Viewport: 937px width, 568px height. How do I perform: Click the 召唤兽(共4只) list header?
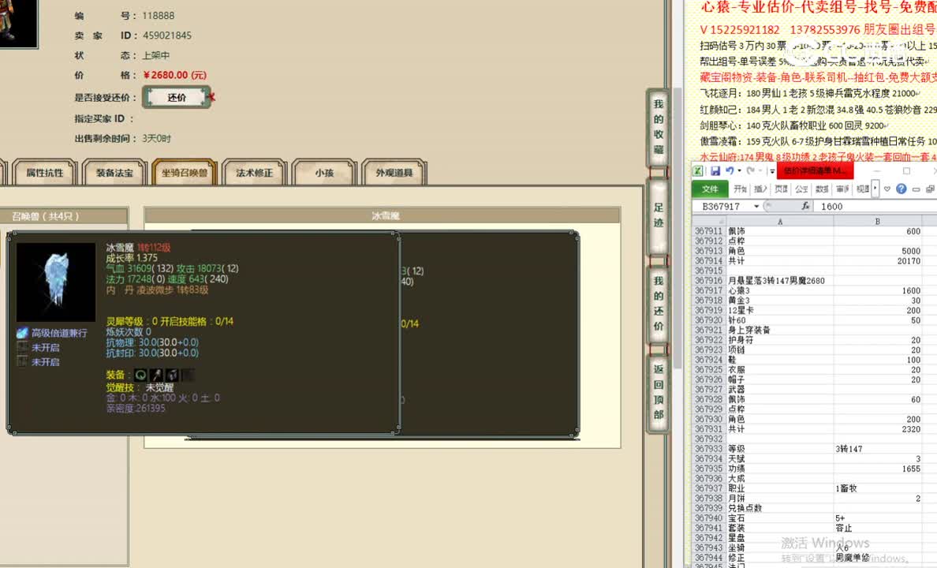64,216
